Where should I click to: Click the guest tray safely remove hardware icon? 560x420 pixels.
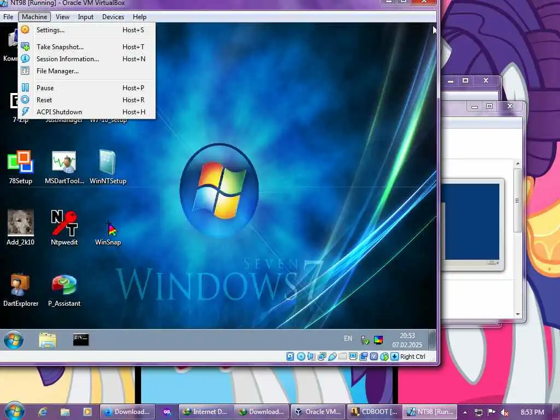tap(365, 340)
